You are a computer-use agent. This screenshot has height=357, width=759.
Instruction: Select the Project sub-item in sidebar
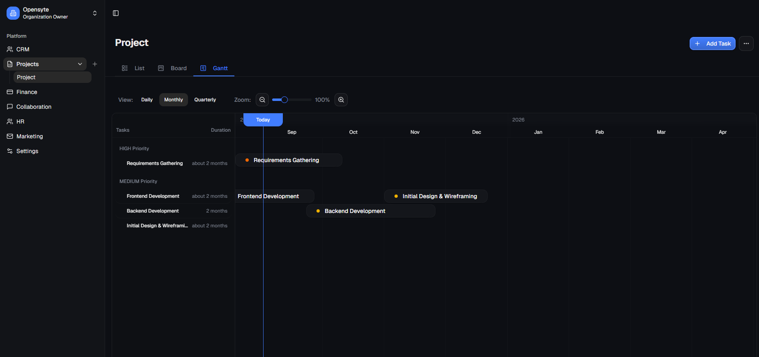tap(53, 77)
